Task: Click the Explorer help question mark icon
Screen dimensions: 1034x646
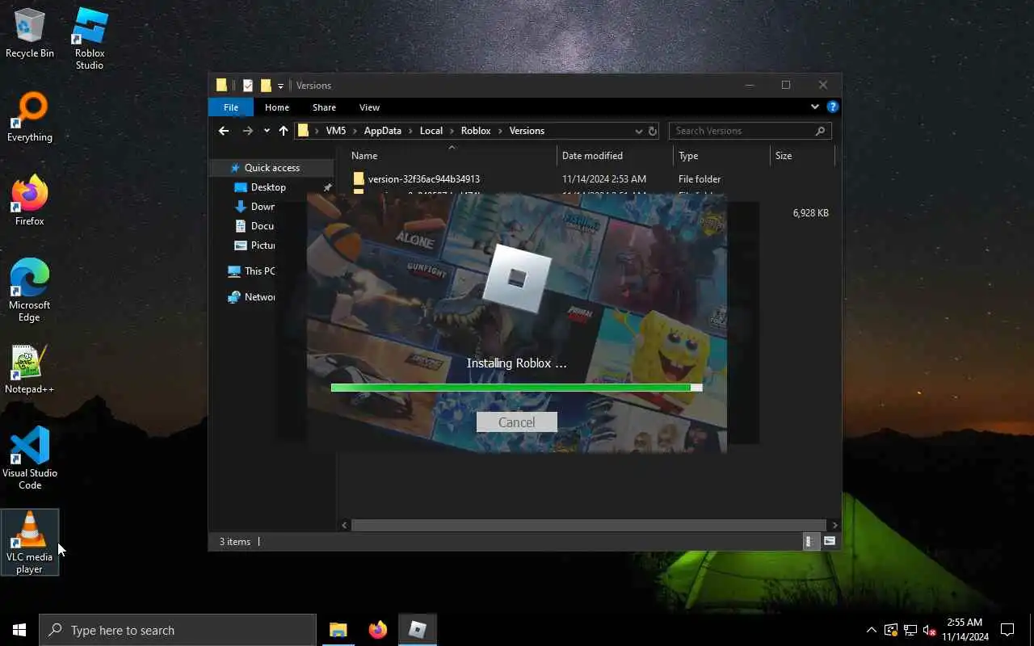Action: point(832,107)
